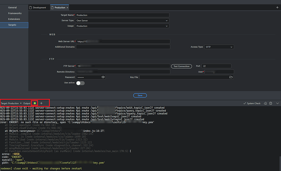The height and width of the screenshot is (171, 281).
Task: Open Extensions settings in sidebar
Action: coord(14,19)
